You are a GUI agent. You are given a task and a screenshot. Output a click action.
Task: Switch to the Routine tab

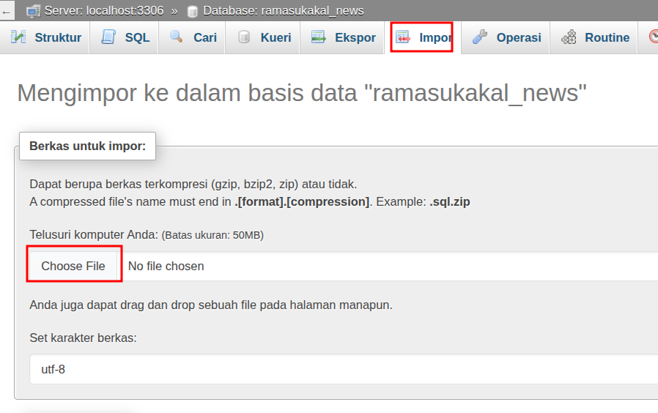[594, 37]
